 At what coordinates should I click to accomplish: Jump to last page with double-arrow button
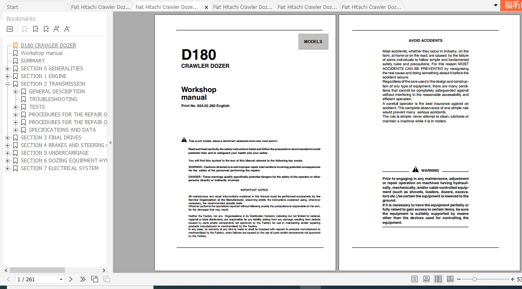coord(82,279)
